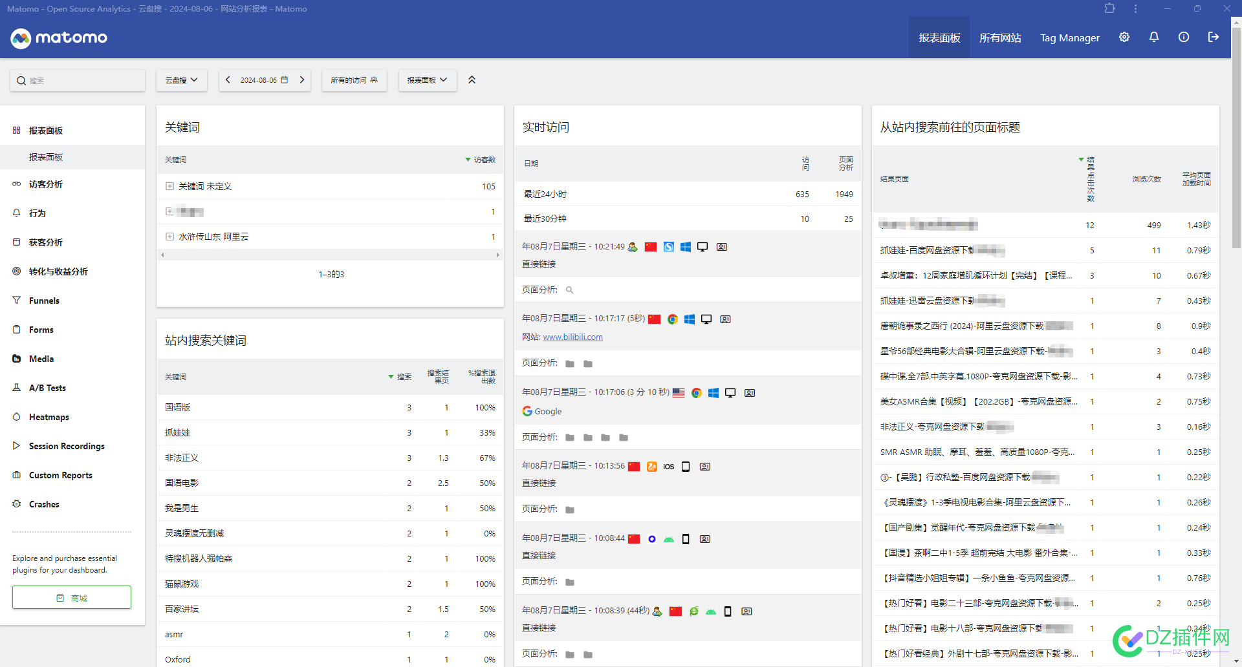Click the Matomo logo
The height and width of the screenshot is (667, 1242).
(x=59, y=38)
